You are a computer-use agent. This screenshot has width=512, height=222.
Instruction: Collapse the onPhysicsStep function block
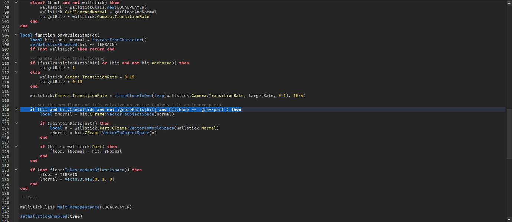16,35
